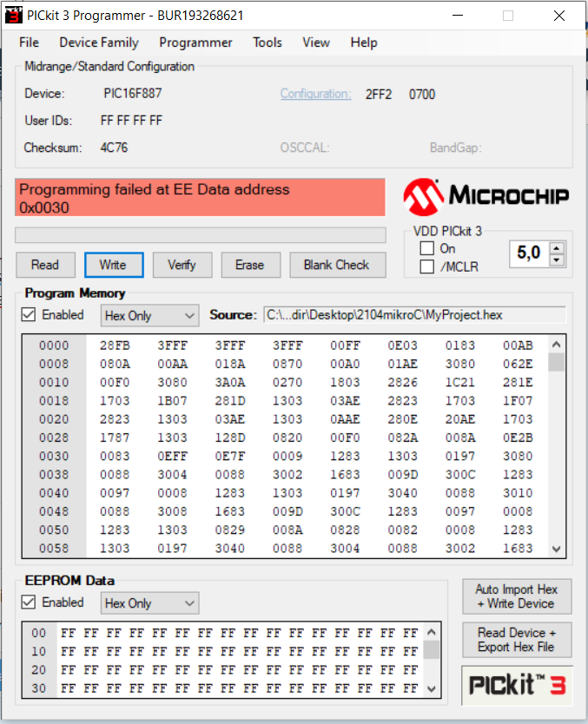Viewport: 588px width, 724px height.
Task: Select program memory cell 0AAE
Action: pos(345,419)
